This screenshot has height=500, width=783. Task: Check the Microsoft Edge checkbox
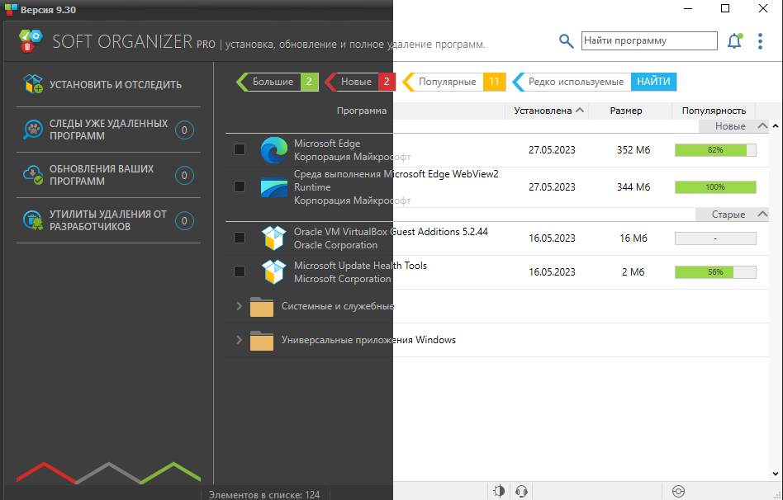pos(240,150)
